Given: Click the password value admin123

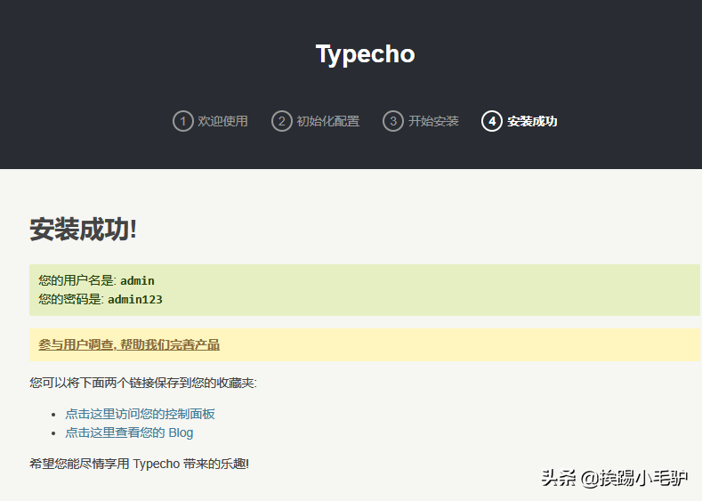Looking at the screenshot, I should (135, 300).
